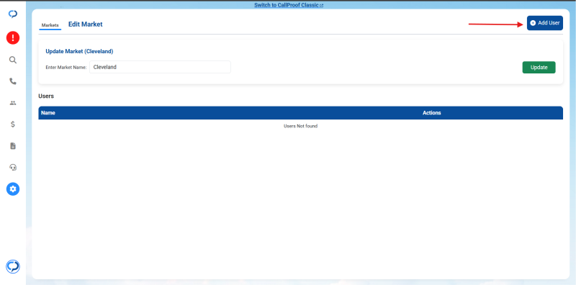Click the Enter Market Name label
This screenshot has width=576, height=285.
coord(66,68)
